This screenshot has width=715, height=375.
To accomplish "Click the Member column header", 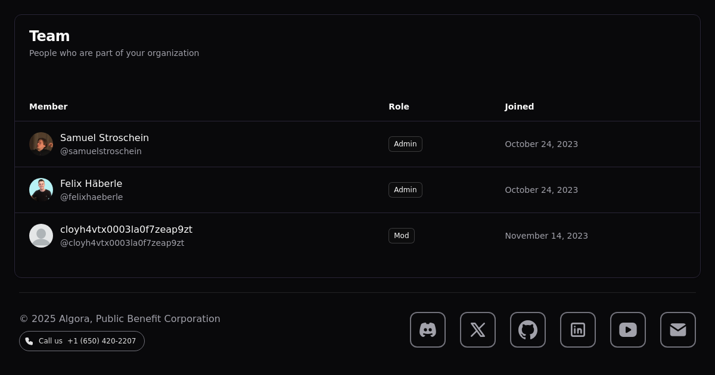I will pyautogui.click(x=48, y=107).
